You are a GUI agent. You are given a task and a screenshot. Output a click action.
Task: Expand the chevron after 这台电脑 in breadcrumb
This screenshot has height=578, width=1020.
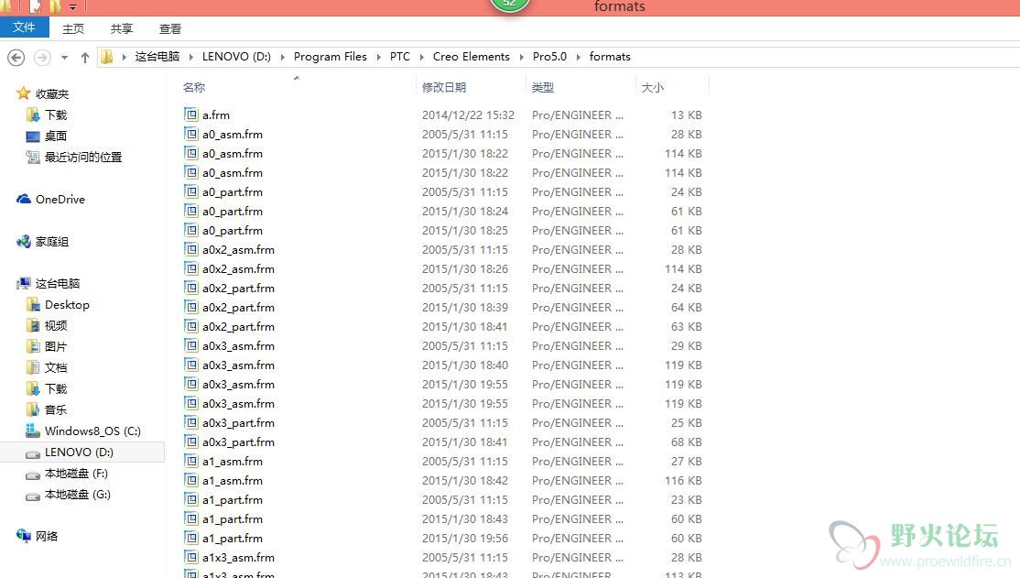[x=190, y=58]
